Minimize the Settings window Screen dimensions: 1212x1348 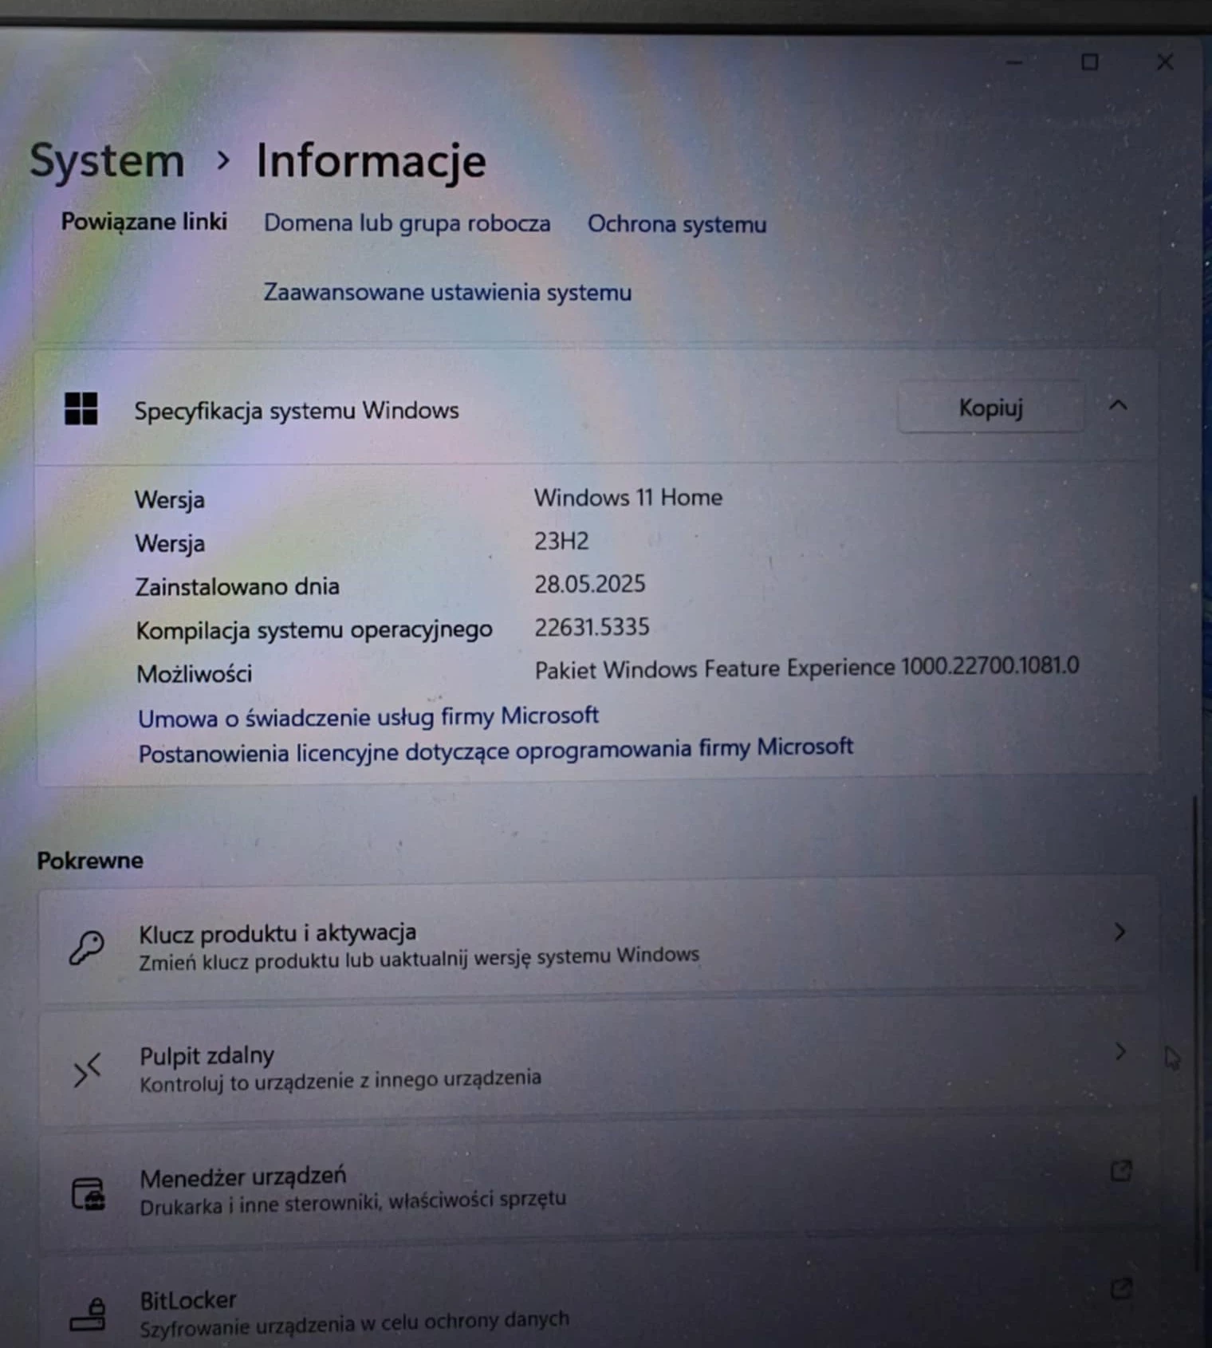1014,62
